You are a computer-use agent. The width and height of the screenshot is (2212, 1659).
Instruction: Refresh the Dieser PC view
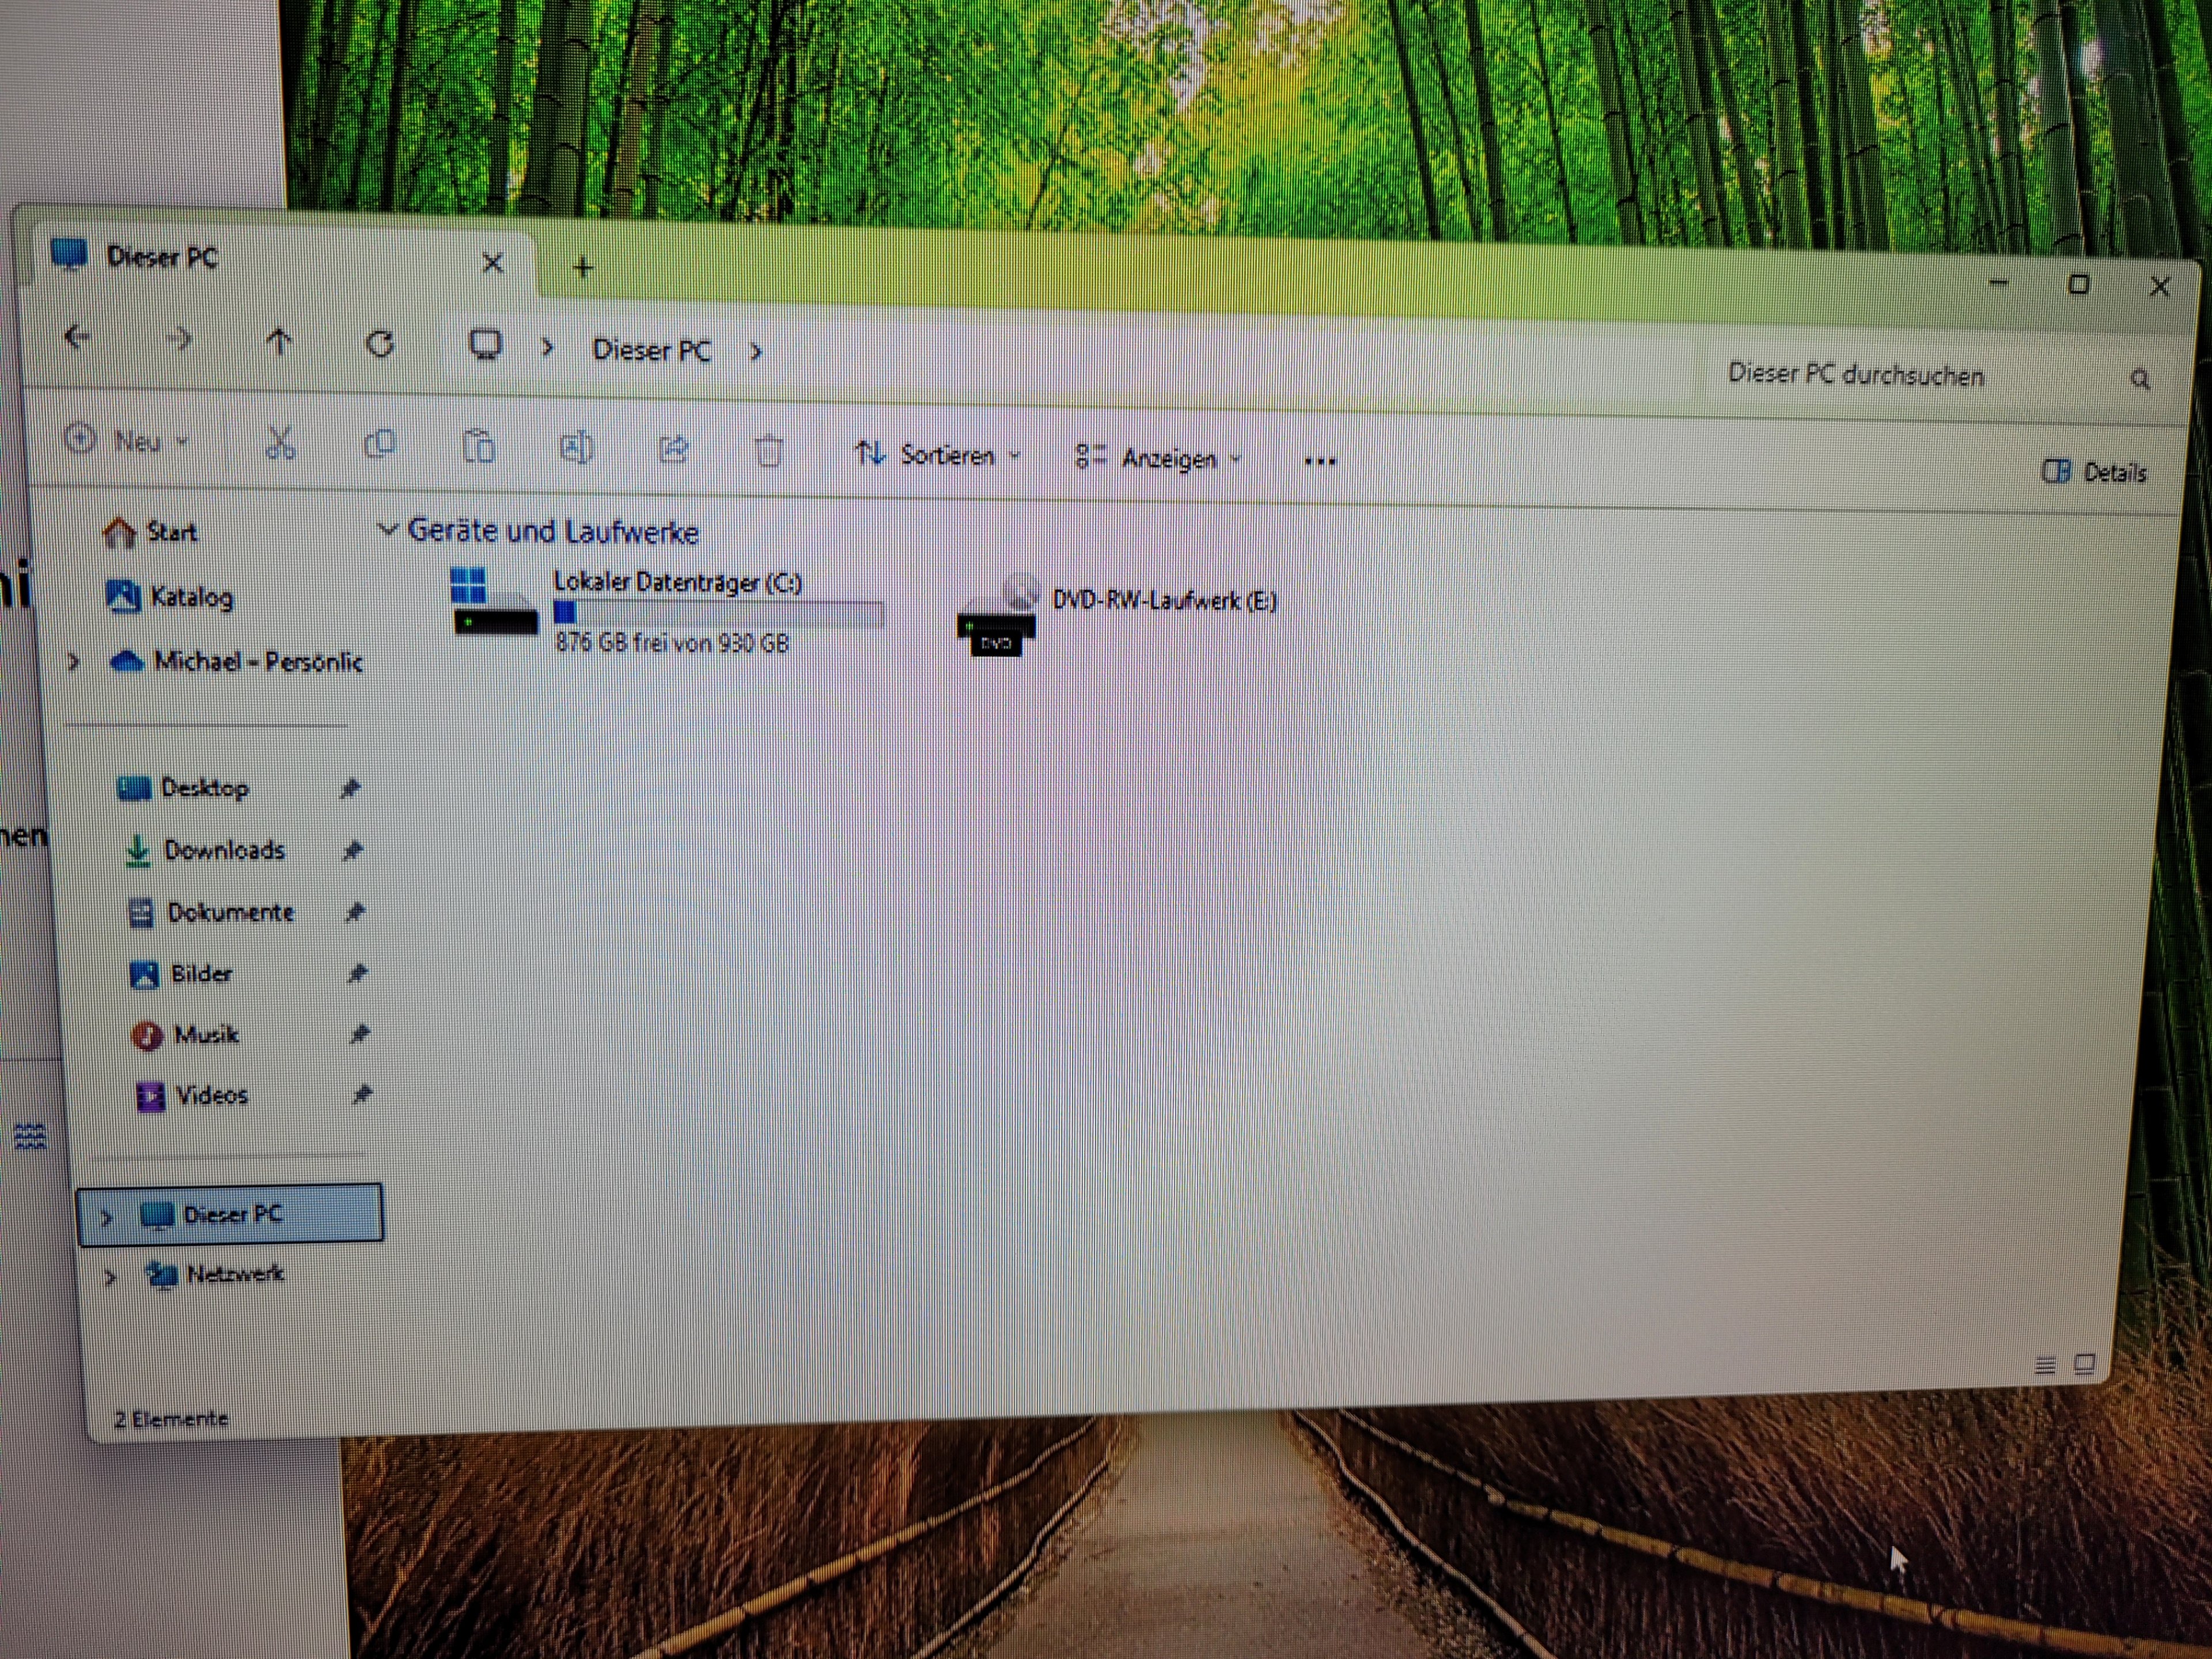(x=380, y=345)
